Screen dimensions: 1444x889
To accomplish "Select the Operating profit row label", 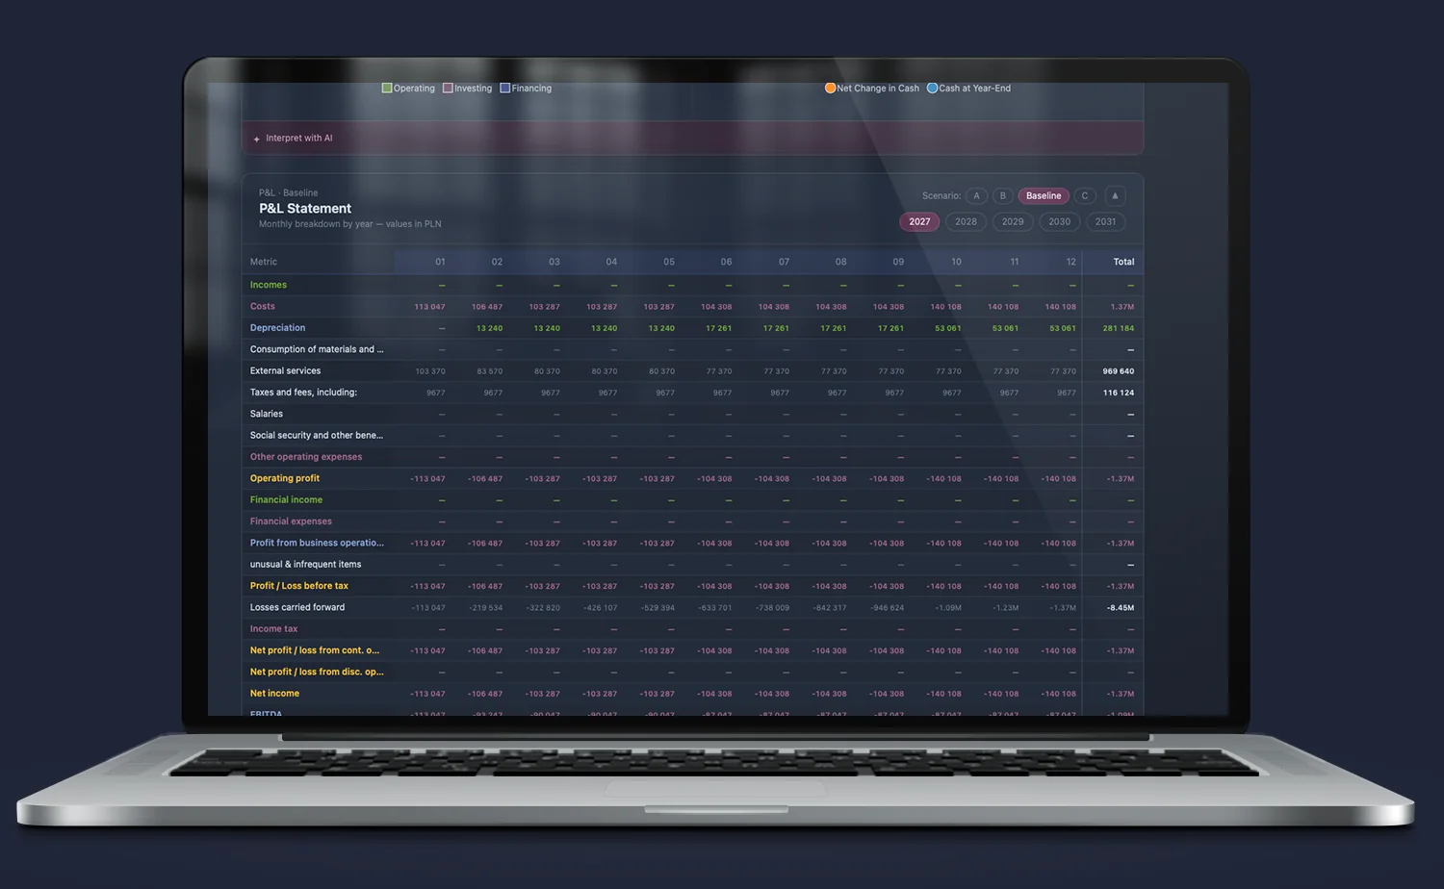I will [x=285, y=478].
